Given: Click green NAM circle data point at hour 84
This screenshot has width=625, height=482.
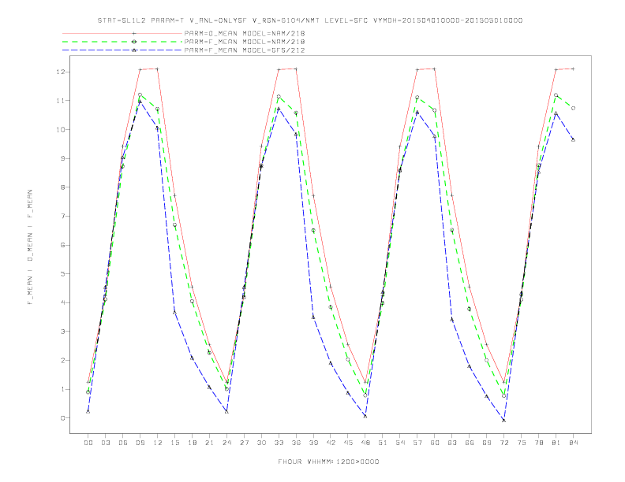Looking at the screenshot, I should coord(574,108).
